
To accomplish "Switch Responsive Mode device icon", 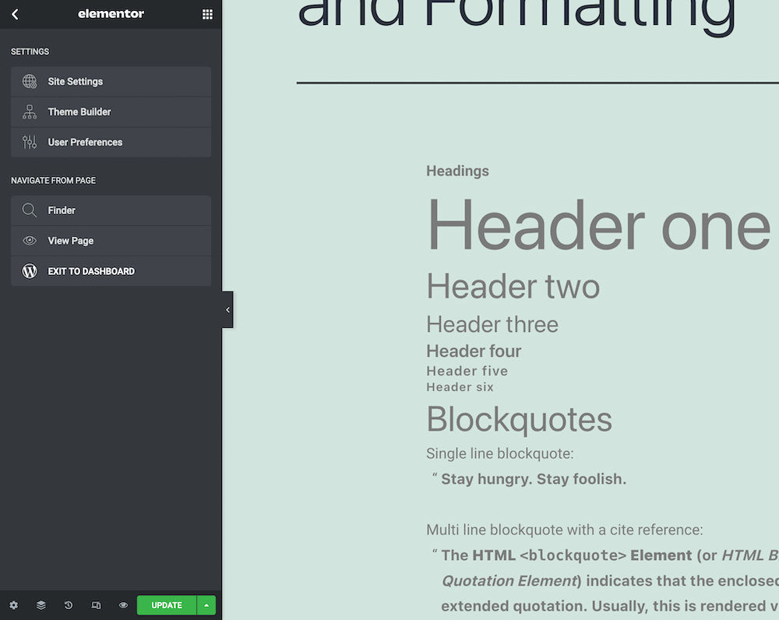I will [x=96, y=605].
